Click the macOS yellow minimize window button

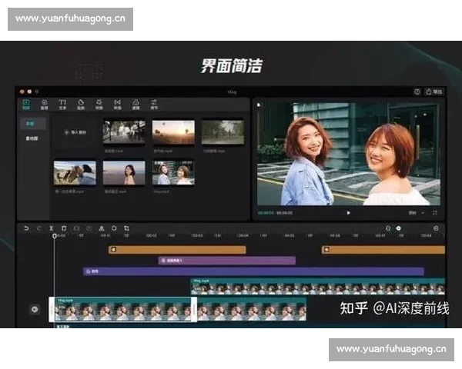point(29,91)
